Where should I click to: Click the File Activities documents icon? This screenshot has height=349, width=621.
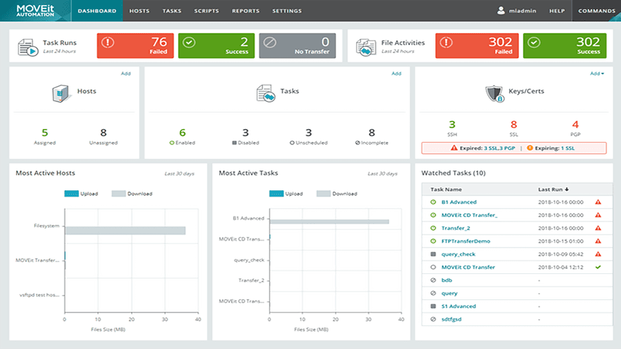(366, 47)
